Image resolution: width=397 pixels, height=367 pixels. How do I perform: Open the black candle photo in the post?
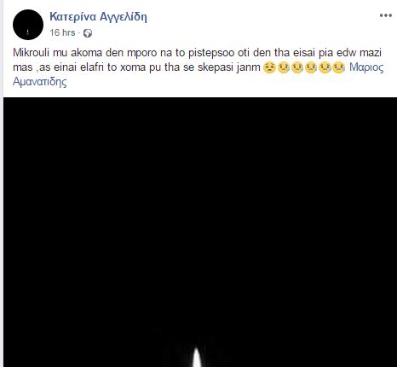pyautogui.click(x=200, y=232)
